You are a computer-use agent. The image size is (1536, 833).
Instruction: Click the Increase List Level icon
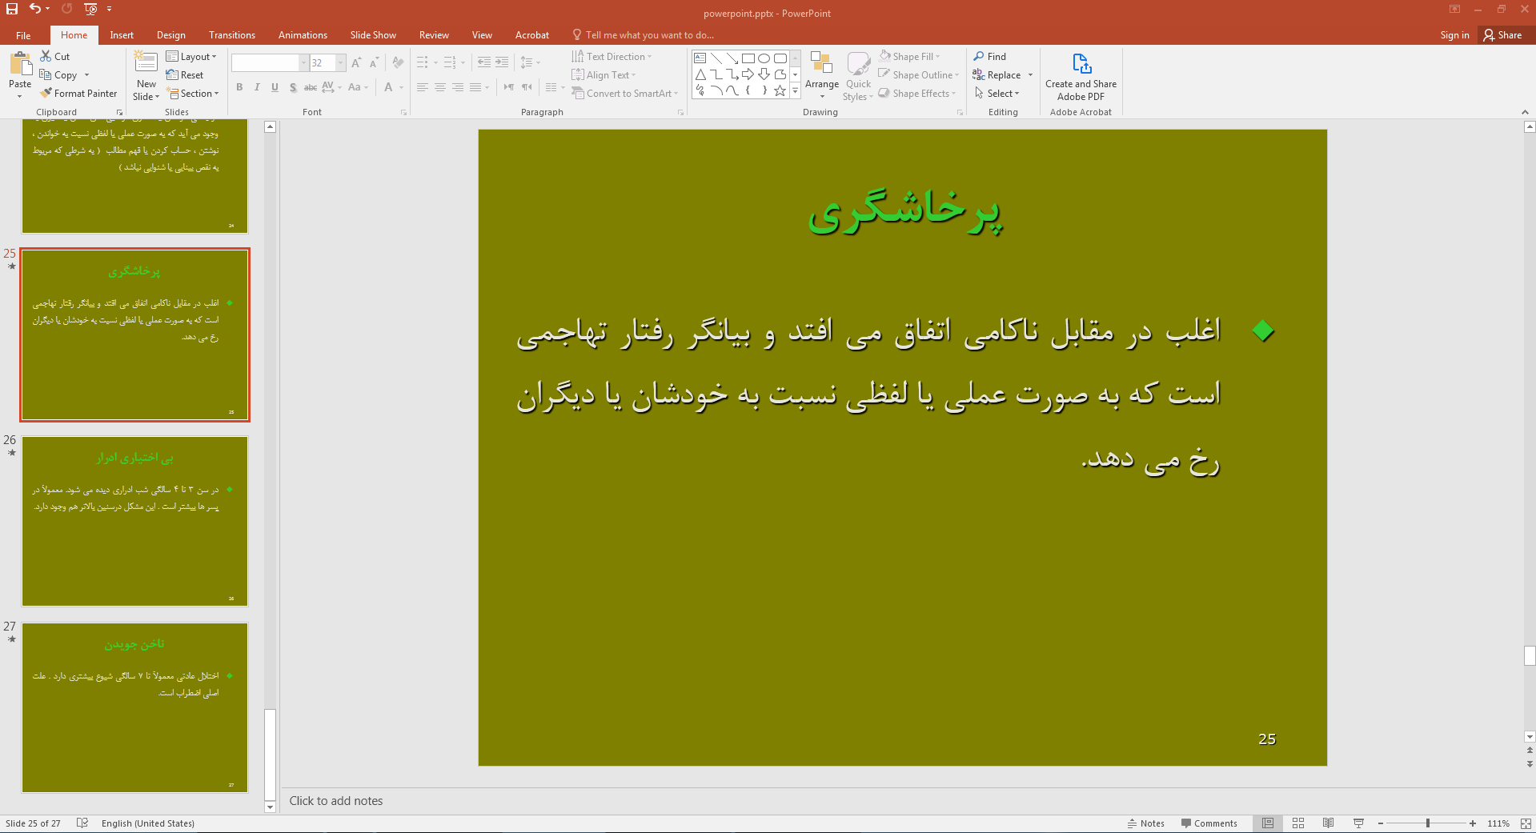pyautogui.click(x=502, y=62)
